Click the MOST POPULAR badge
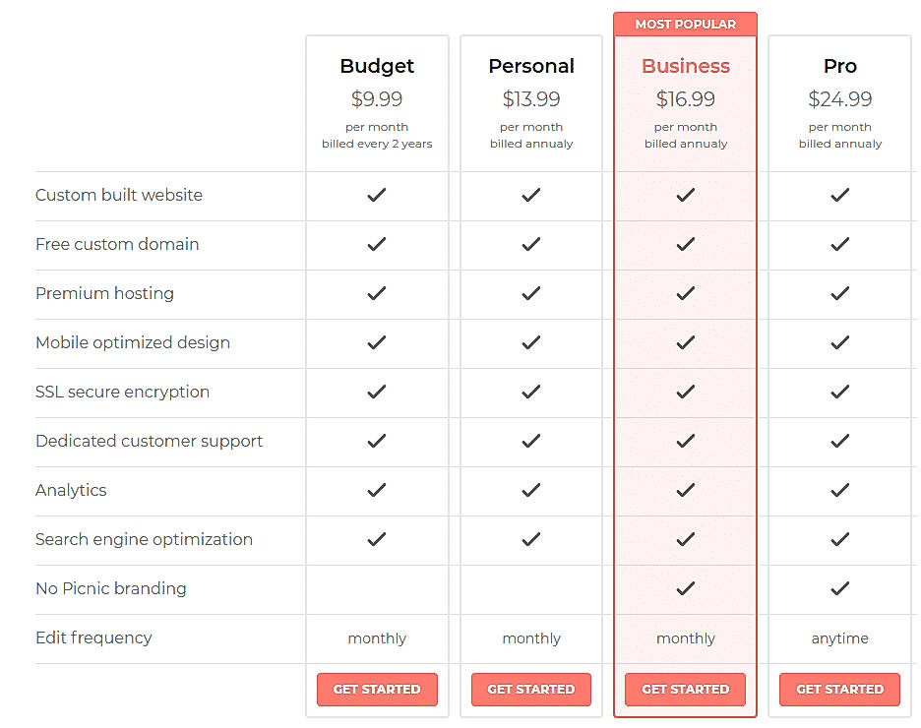The height and width of the screenshot is (728, 921). click(685, 24)
